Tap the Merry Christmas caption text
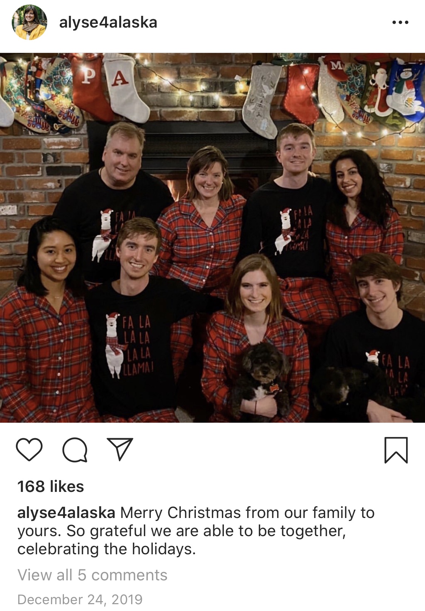 tap(196, 531)
